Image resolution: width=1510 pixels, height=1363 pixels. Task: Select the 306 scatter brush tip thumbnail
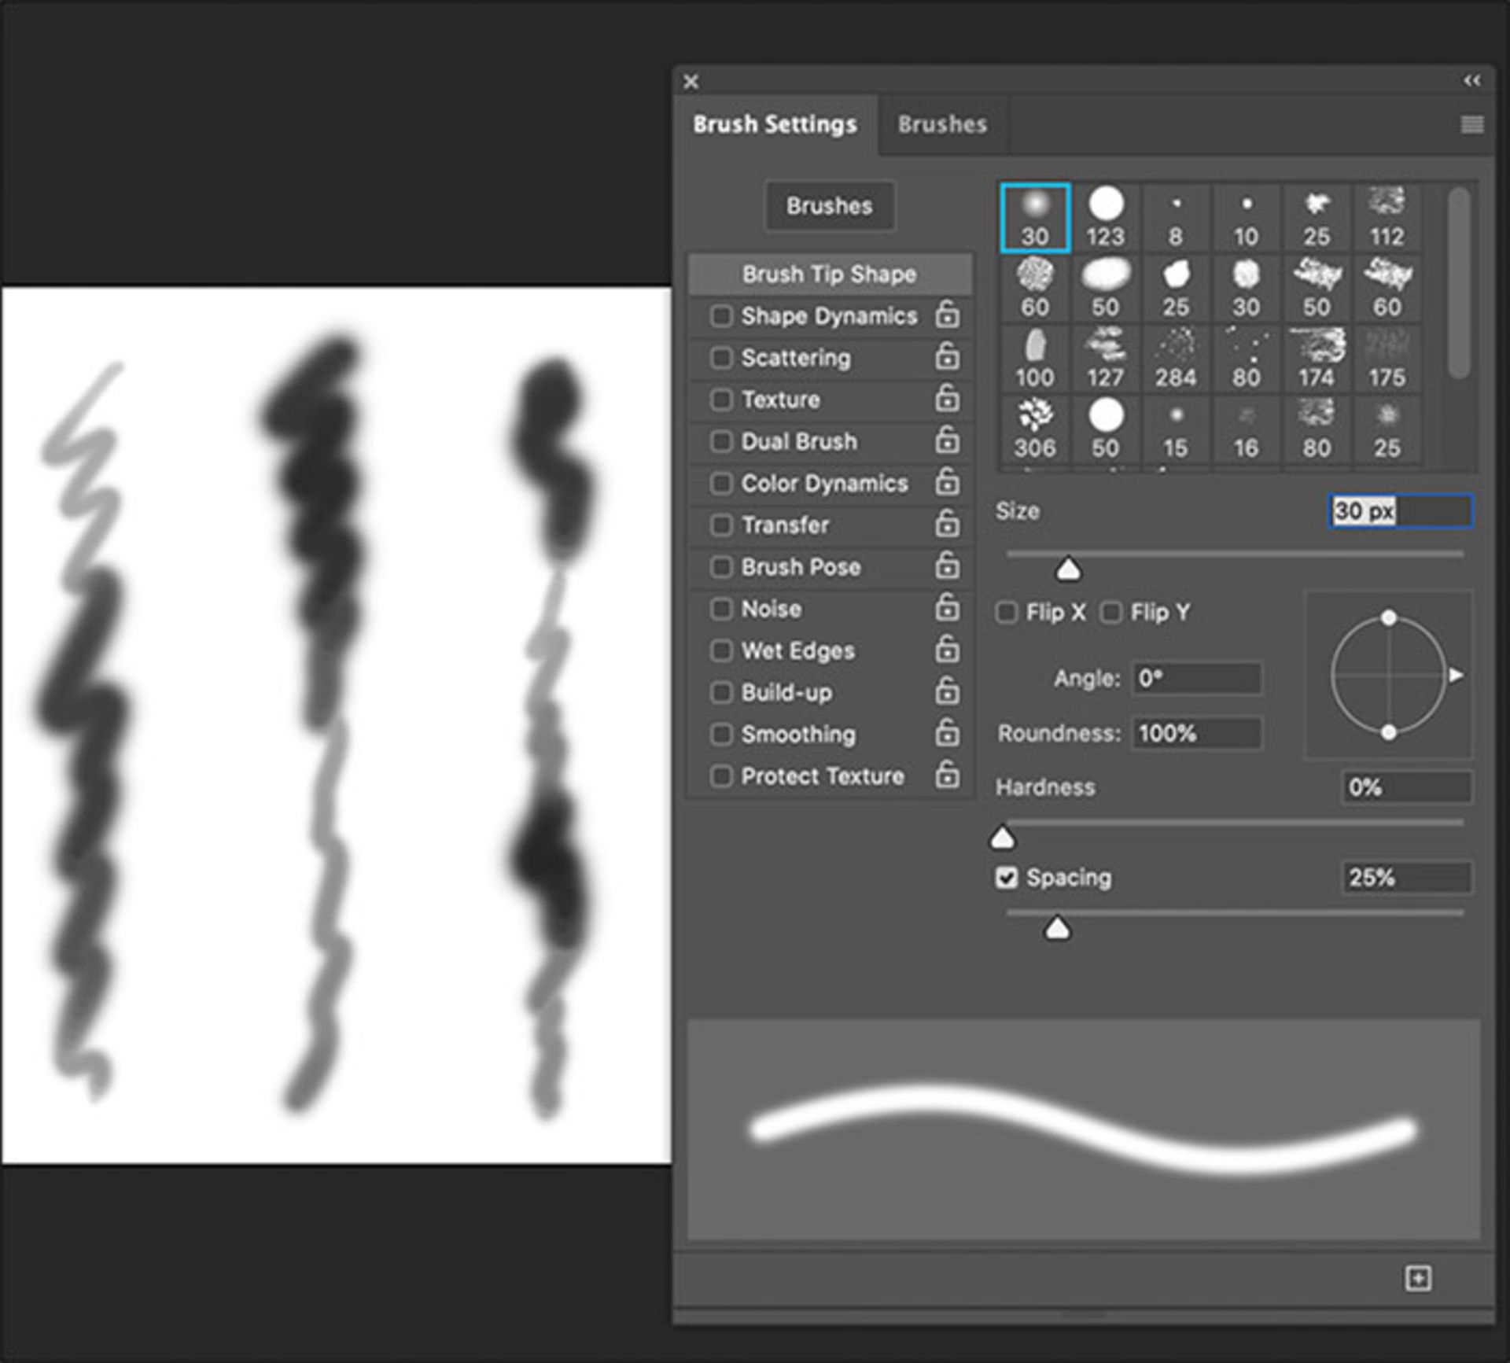1034,429
